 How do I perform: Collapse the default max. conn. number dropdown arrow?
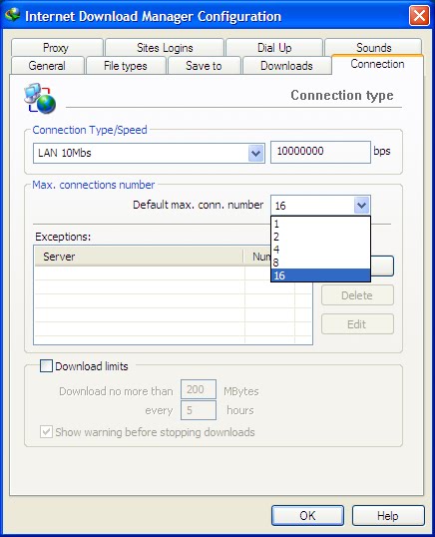pos(362,206)
